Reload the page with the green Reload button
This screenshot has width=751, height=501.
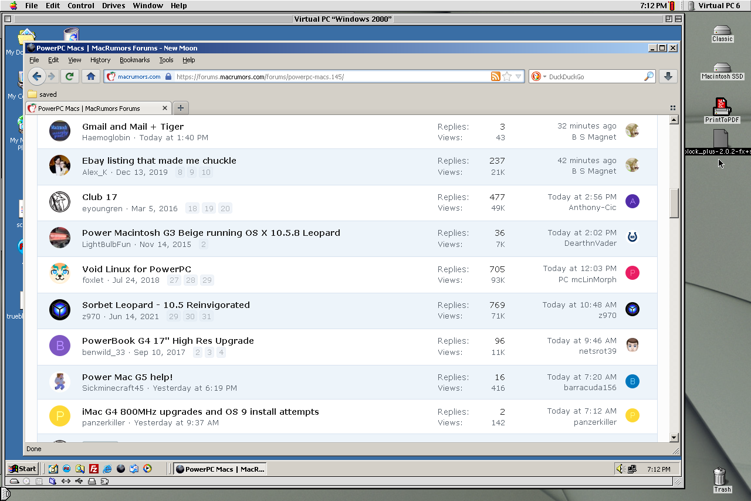(x=70, y=76)
